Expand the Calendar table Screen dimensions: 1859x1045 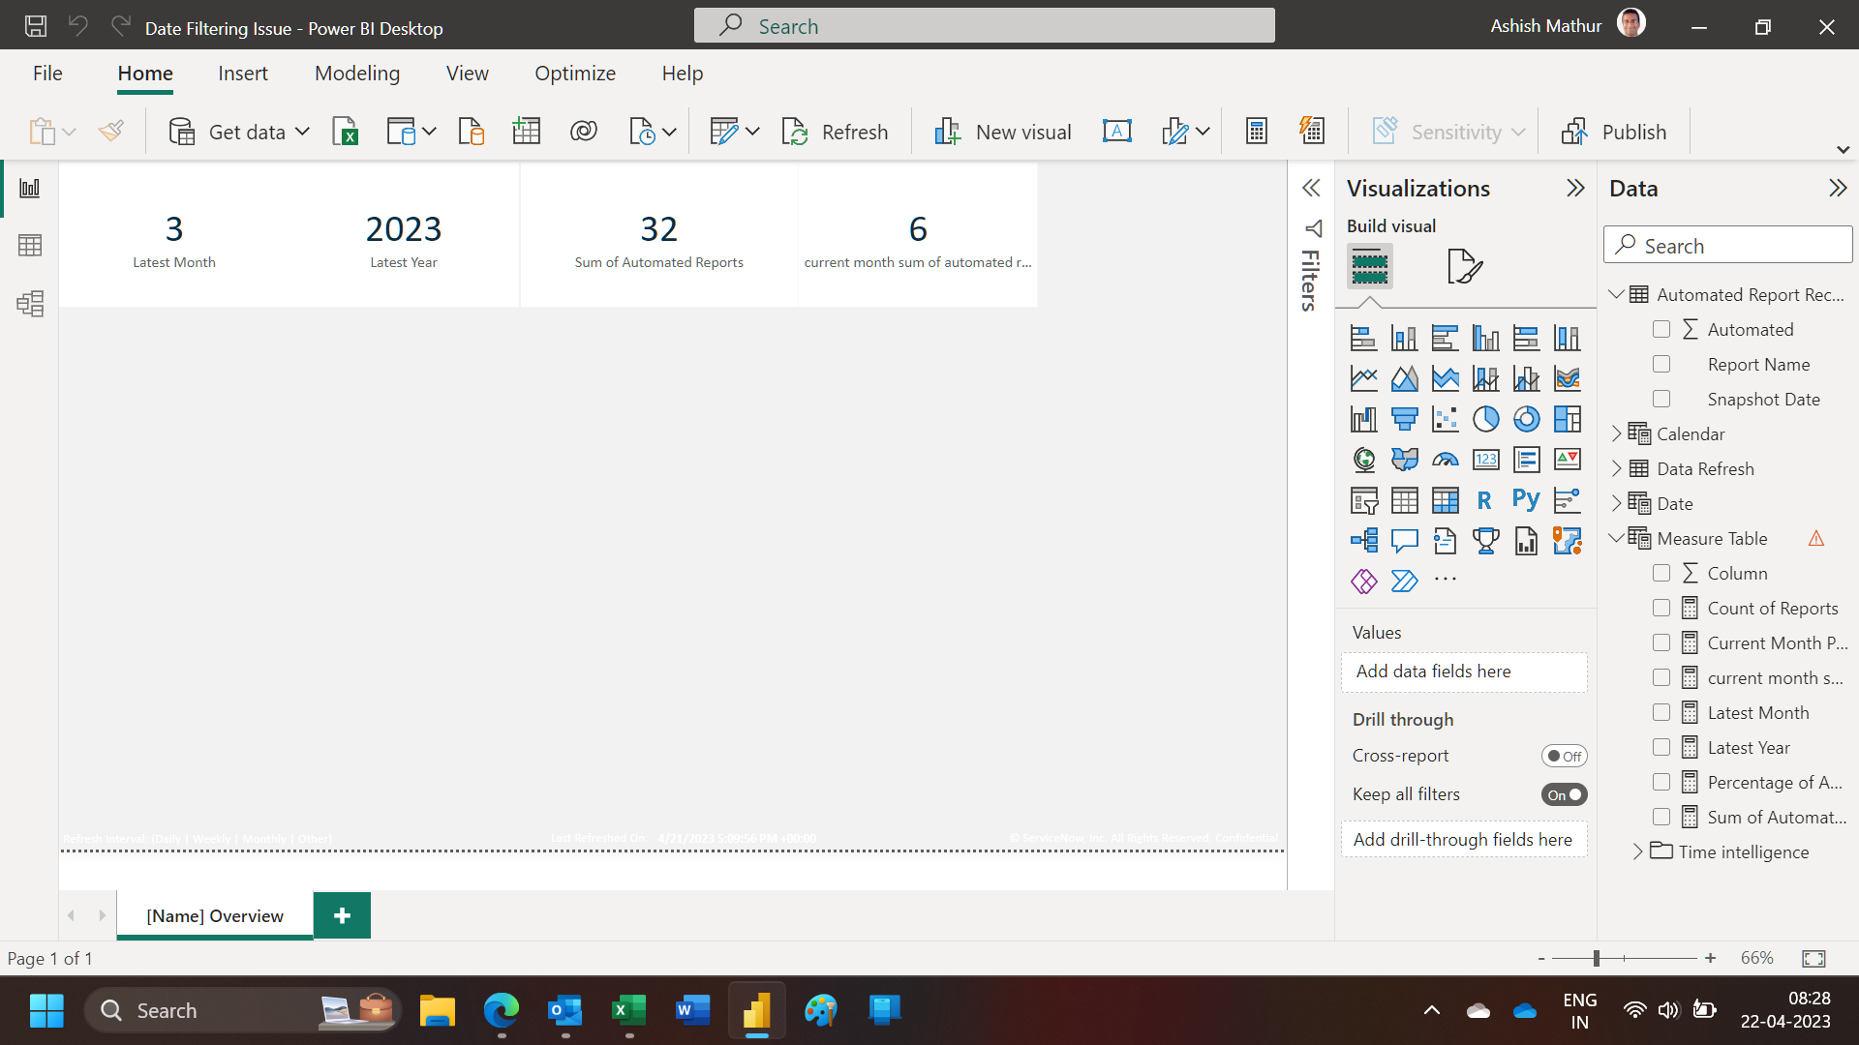(x=1616, y=433)
